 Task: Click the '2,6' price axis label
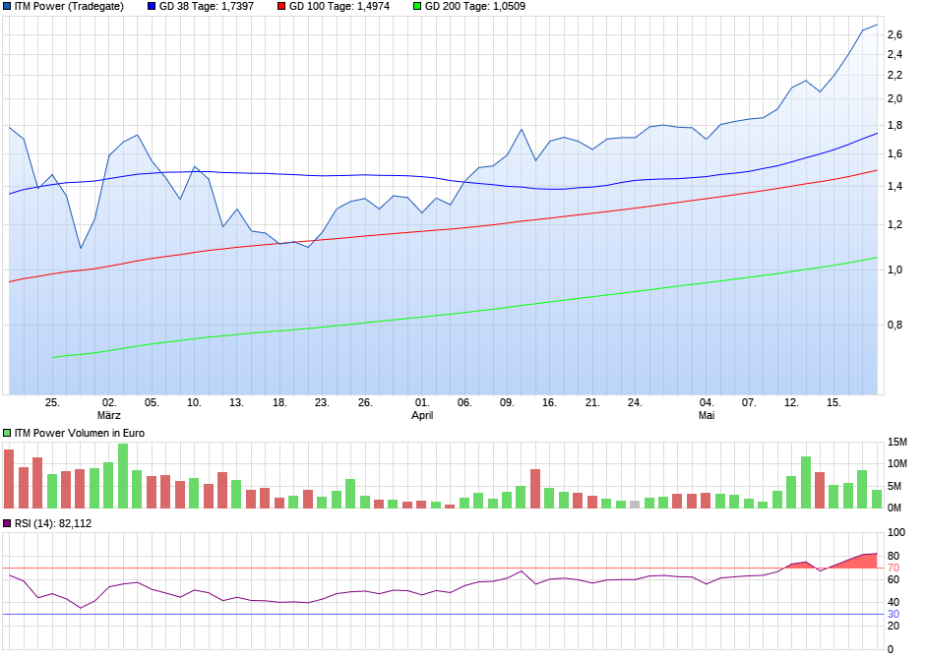click(894, 35)
